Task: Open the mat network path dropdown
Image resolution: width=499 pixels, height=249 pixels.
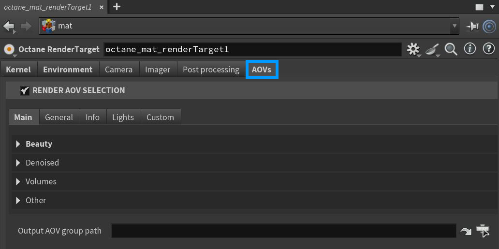Action: click(454, 26)
